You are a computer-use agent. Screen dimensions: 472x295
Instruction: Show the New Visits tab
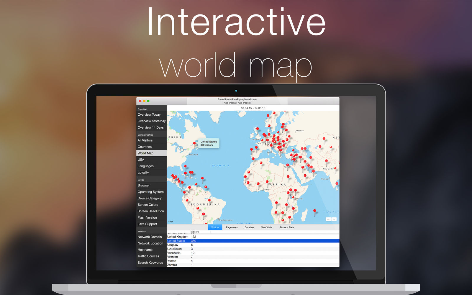tap(266, 227)
